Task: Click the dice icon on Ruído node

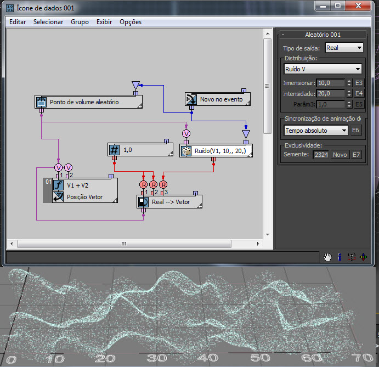Action: (x=186, y=151)
